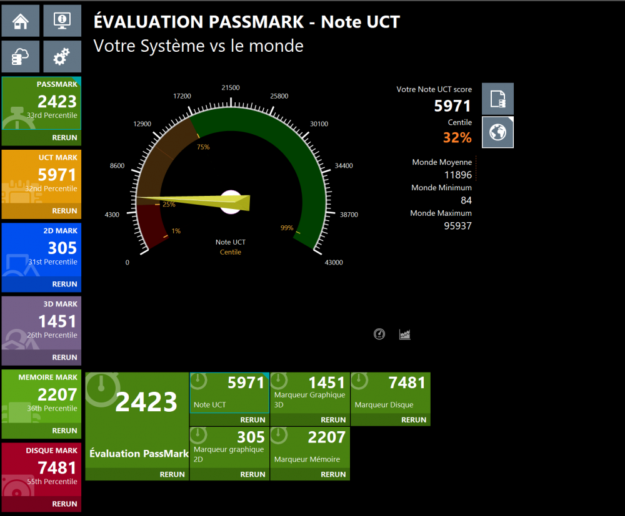Rerun the Disque Mark sidebar test
The width and height of the screenshot is (625, 516).
(64, 504)
